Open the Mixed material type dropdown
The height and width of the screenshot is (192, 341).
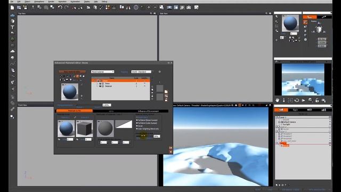click(102, 71)
